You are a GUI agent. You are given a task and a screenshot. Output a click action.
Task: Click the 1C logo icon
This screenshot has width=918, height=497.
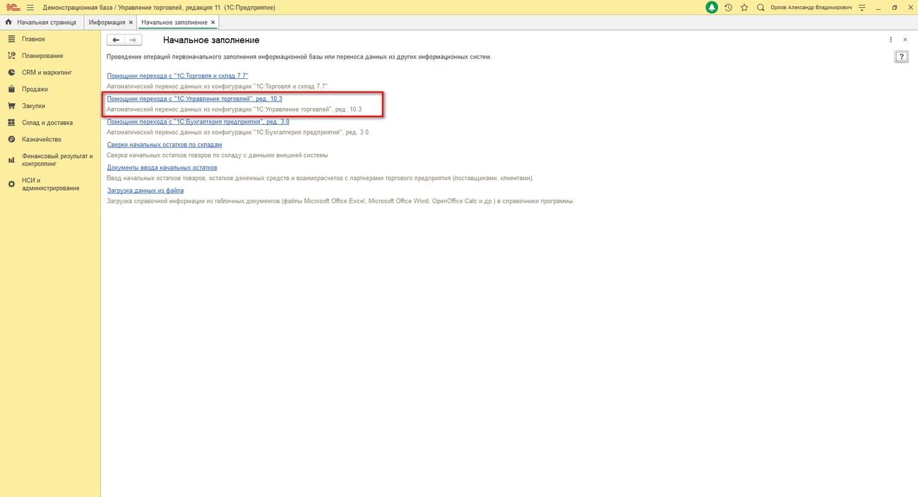click(12, 7)
